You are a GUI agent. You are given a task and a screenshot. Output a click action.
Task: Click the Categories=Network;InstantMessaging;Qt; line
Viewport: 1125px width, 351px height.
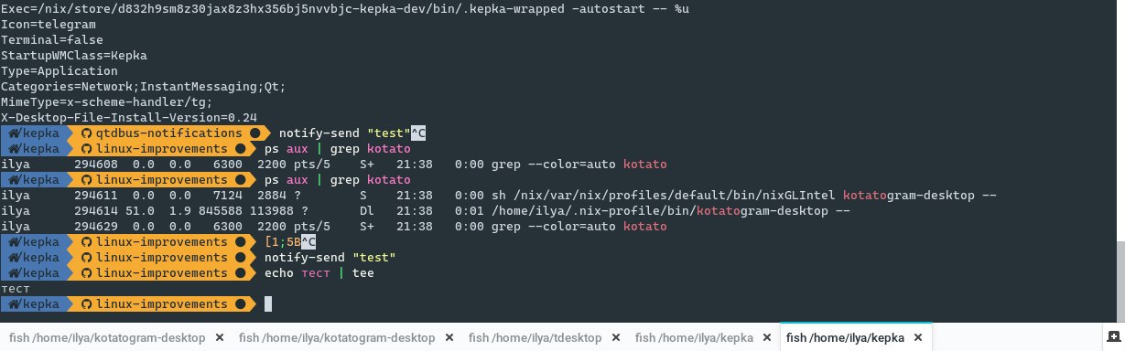(144, 86)
